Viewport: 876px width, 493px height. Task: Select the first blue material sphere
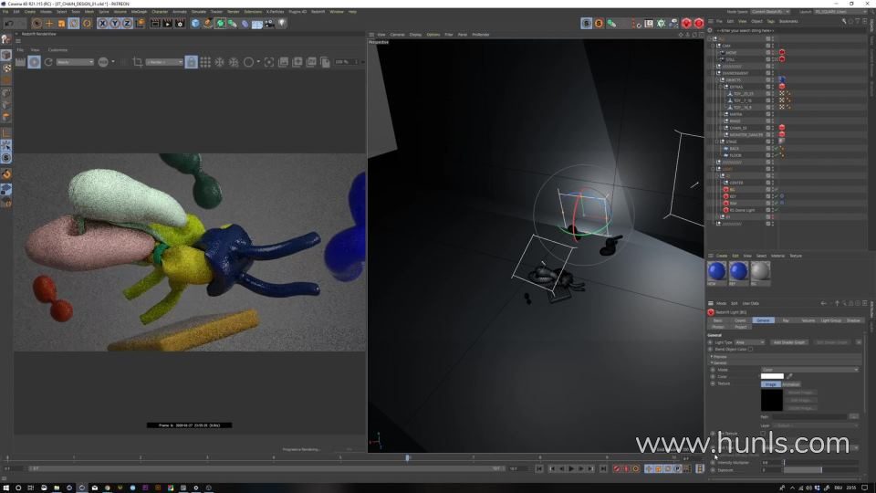pyautogui.click(x=717, y=271)
